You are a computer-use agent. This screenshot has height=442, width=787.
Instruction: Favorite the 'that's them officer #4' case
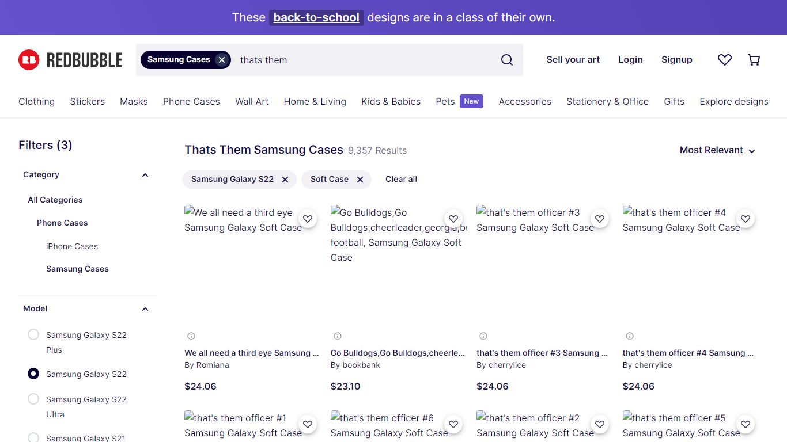tap(746, 219)
